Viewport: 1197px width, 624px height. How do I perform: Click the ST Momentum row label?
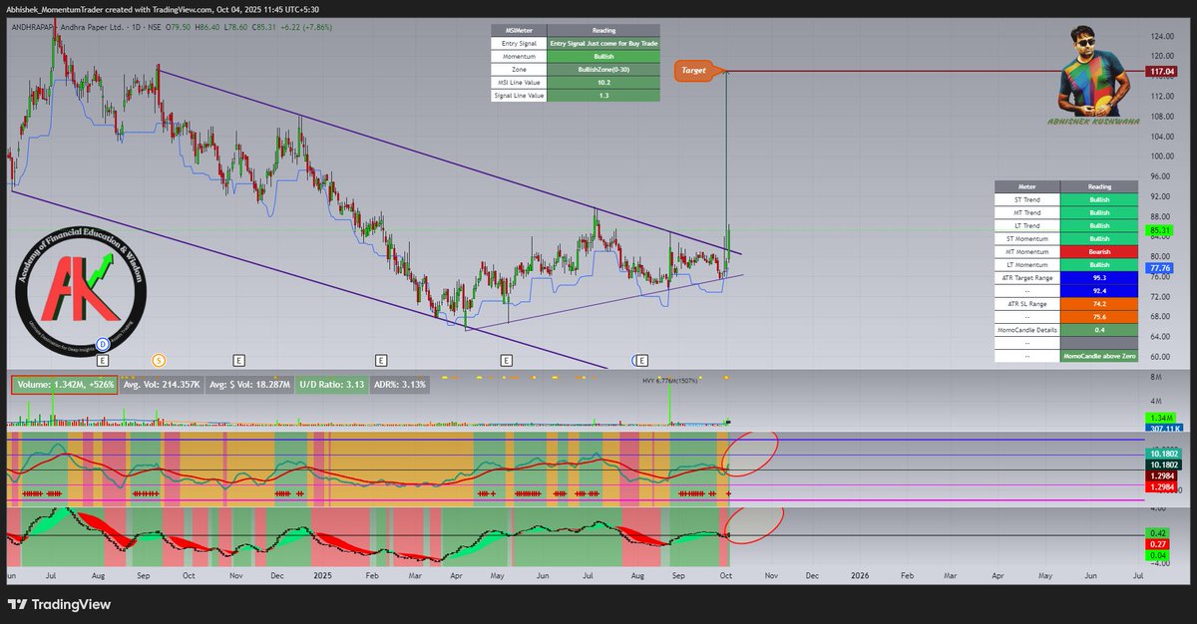1026,238
